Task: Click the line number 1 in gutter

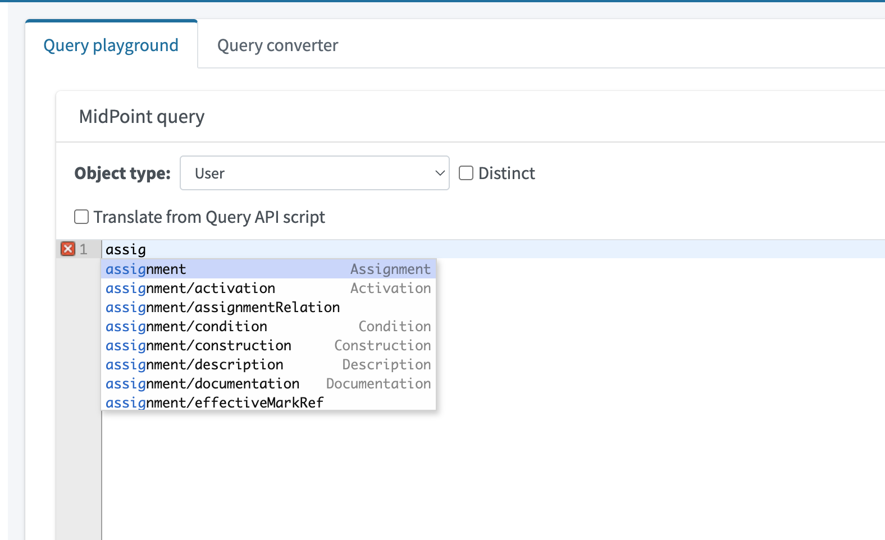Action: pyautogui.click(x=84, y=249)
